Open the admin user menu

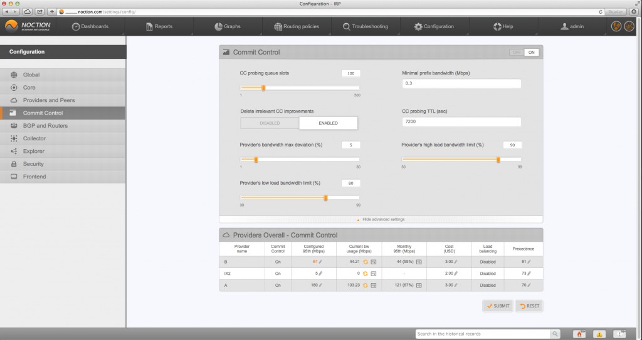572,26
